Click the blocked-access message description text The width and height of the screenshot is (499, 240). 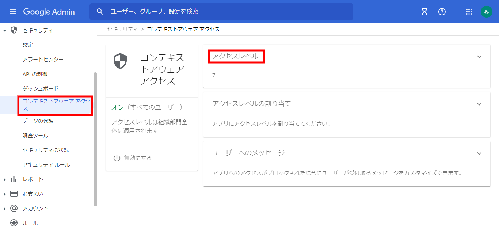coord(337,173)
